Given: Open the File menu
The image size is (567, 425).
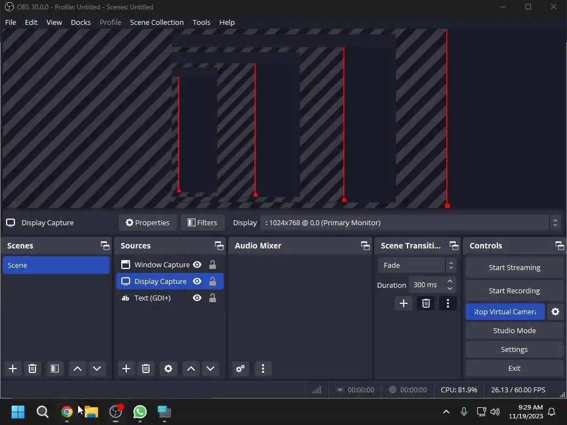Looking at the screenshot, I should coord(11,22).
